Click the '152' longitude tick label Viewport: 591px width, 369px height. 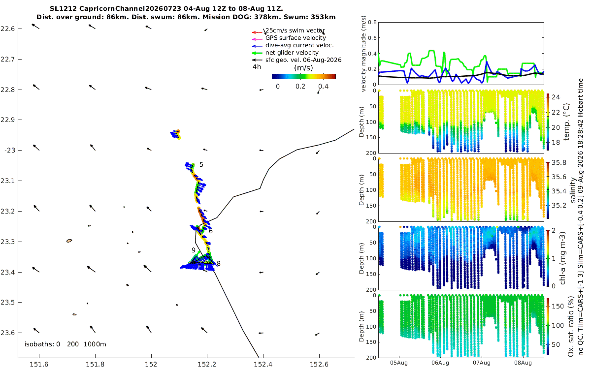151,364
